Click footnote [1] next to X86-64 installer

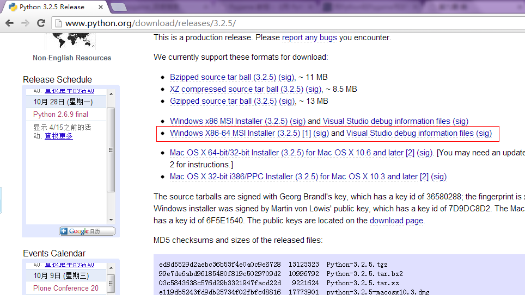pos(307,133)
